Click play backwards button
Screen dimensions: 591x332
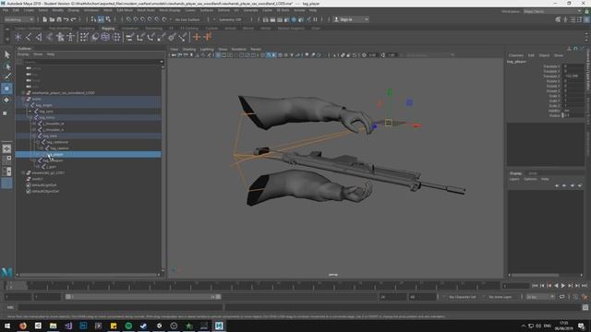[556, 286]
